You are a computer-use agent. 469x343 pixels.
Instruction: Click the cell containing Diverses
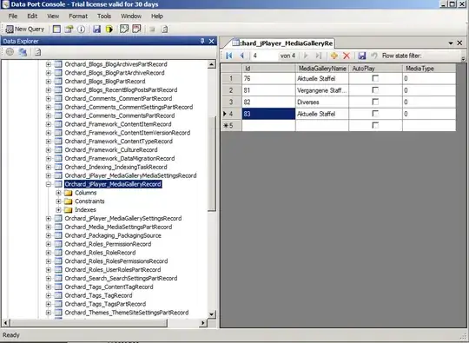322,102
